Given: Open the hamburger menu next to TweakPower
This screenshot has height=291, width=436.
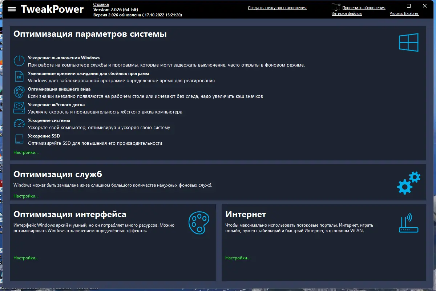Looking at the screenshot, I should [12, 9].
